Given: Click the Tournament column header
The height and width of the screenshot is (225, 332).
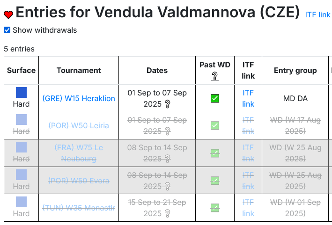Looking at the screenshot, I should pyautogui.click(x=79, y=71).
